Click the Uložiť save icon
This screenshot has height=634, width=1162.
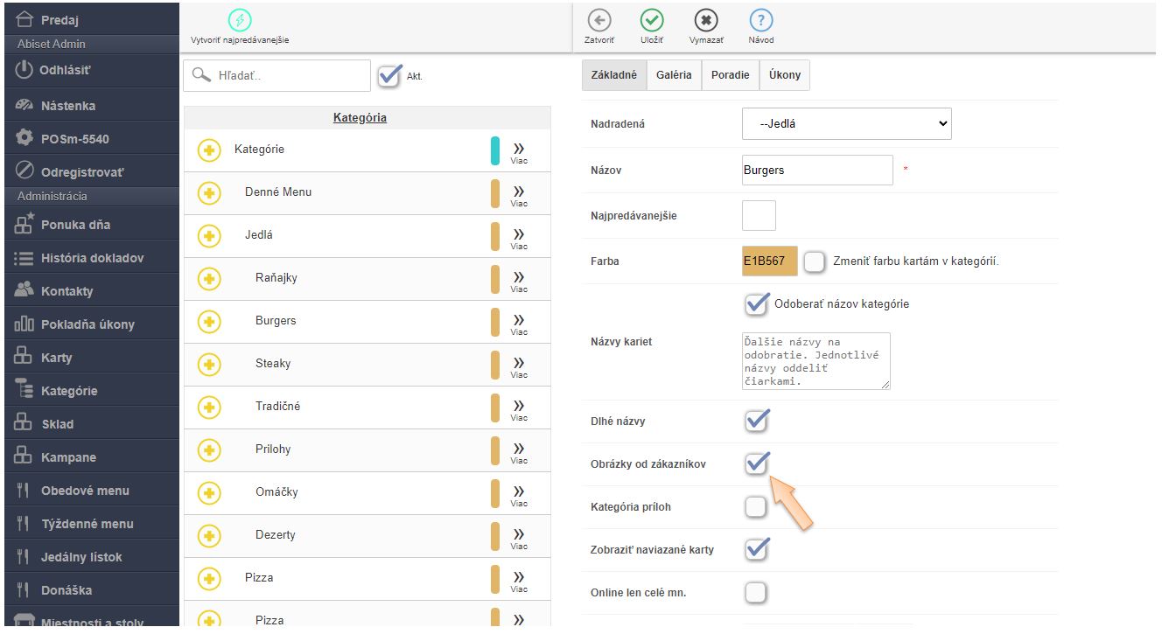coord(651,22)
